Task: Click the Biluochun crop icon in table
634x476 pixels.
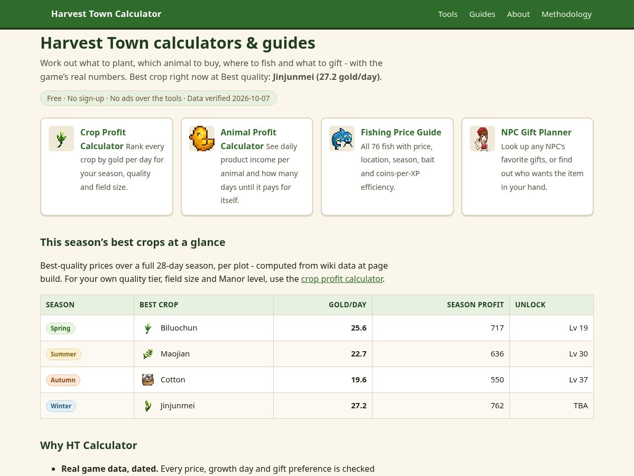Action: pyautogui.click(x=148, y=328)
